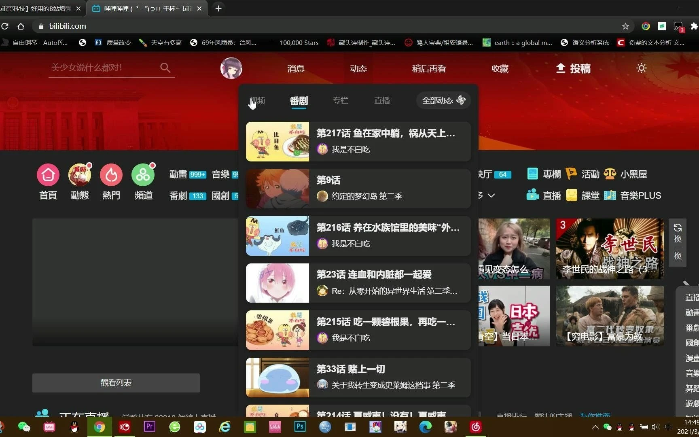
Task: Open 第216话 养在水族馆里的美味 episode
Action: [358, 236]
